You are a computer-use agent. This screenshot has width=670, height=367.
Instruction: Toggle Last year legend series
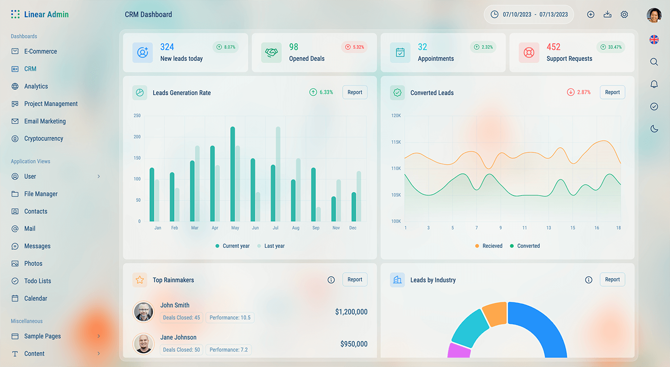[x=271, y=246]
